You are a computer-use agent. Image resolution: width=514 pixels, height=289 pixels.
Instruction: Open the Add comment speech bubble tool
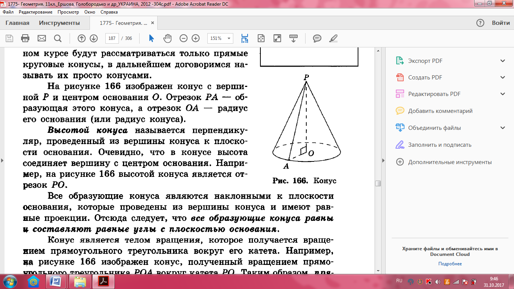[317, 38]
